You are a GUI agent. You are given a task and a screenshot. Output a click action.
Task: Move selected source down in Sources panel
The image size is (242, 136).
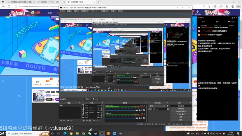pos(97,120)
